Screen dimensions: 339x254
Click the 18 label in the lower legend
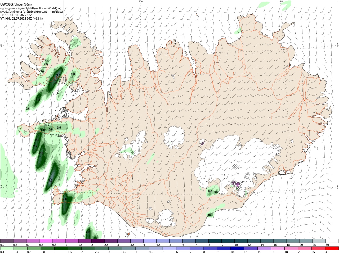(286, 252)
